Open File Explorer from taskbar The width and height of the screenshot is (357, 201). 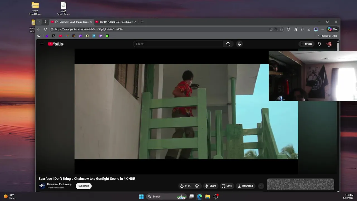(208, 197)
